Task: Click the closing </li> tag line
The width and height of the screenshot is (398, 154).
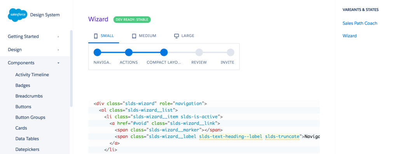Action: (x=110, y=150)
